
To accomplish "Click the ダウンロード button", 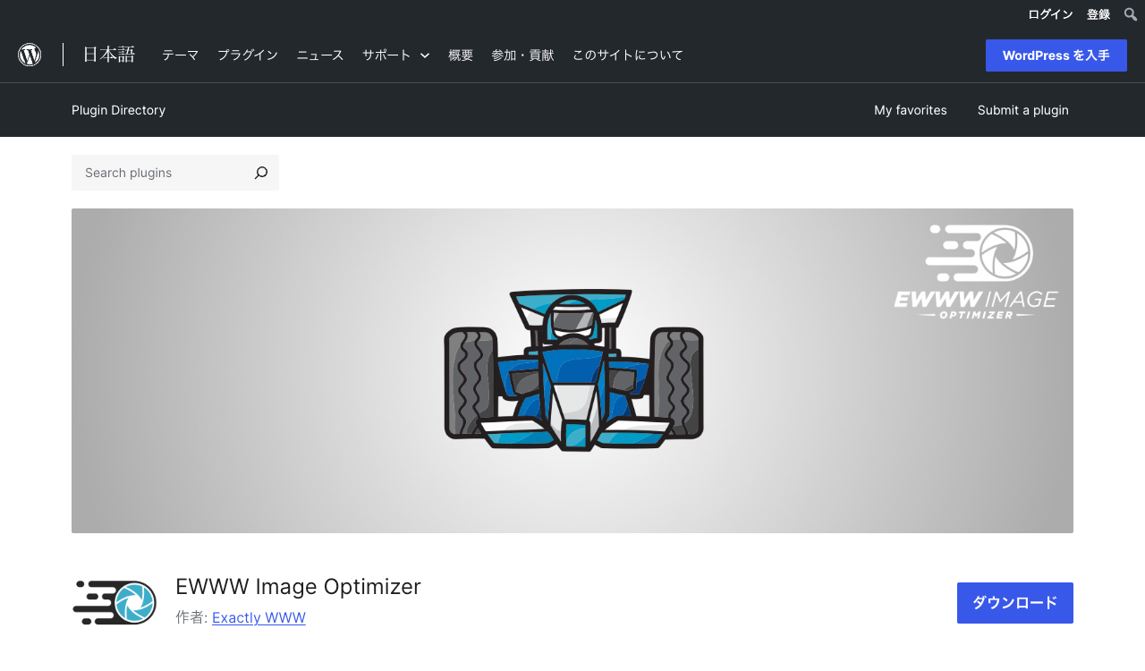I will pos(1015,603).
